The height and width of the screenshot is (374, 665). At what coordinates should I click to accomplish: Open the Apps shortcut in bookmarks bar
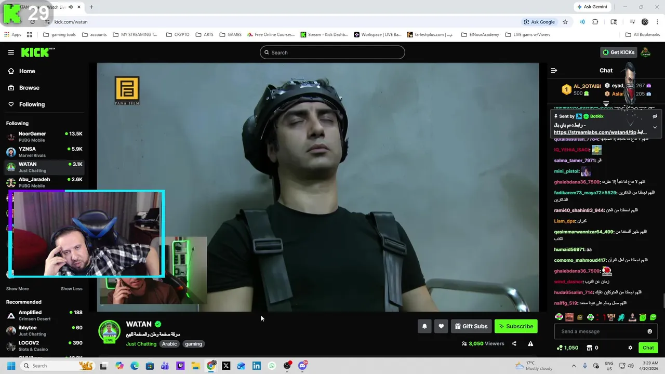[12, 35]
